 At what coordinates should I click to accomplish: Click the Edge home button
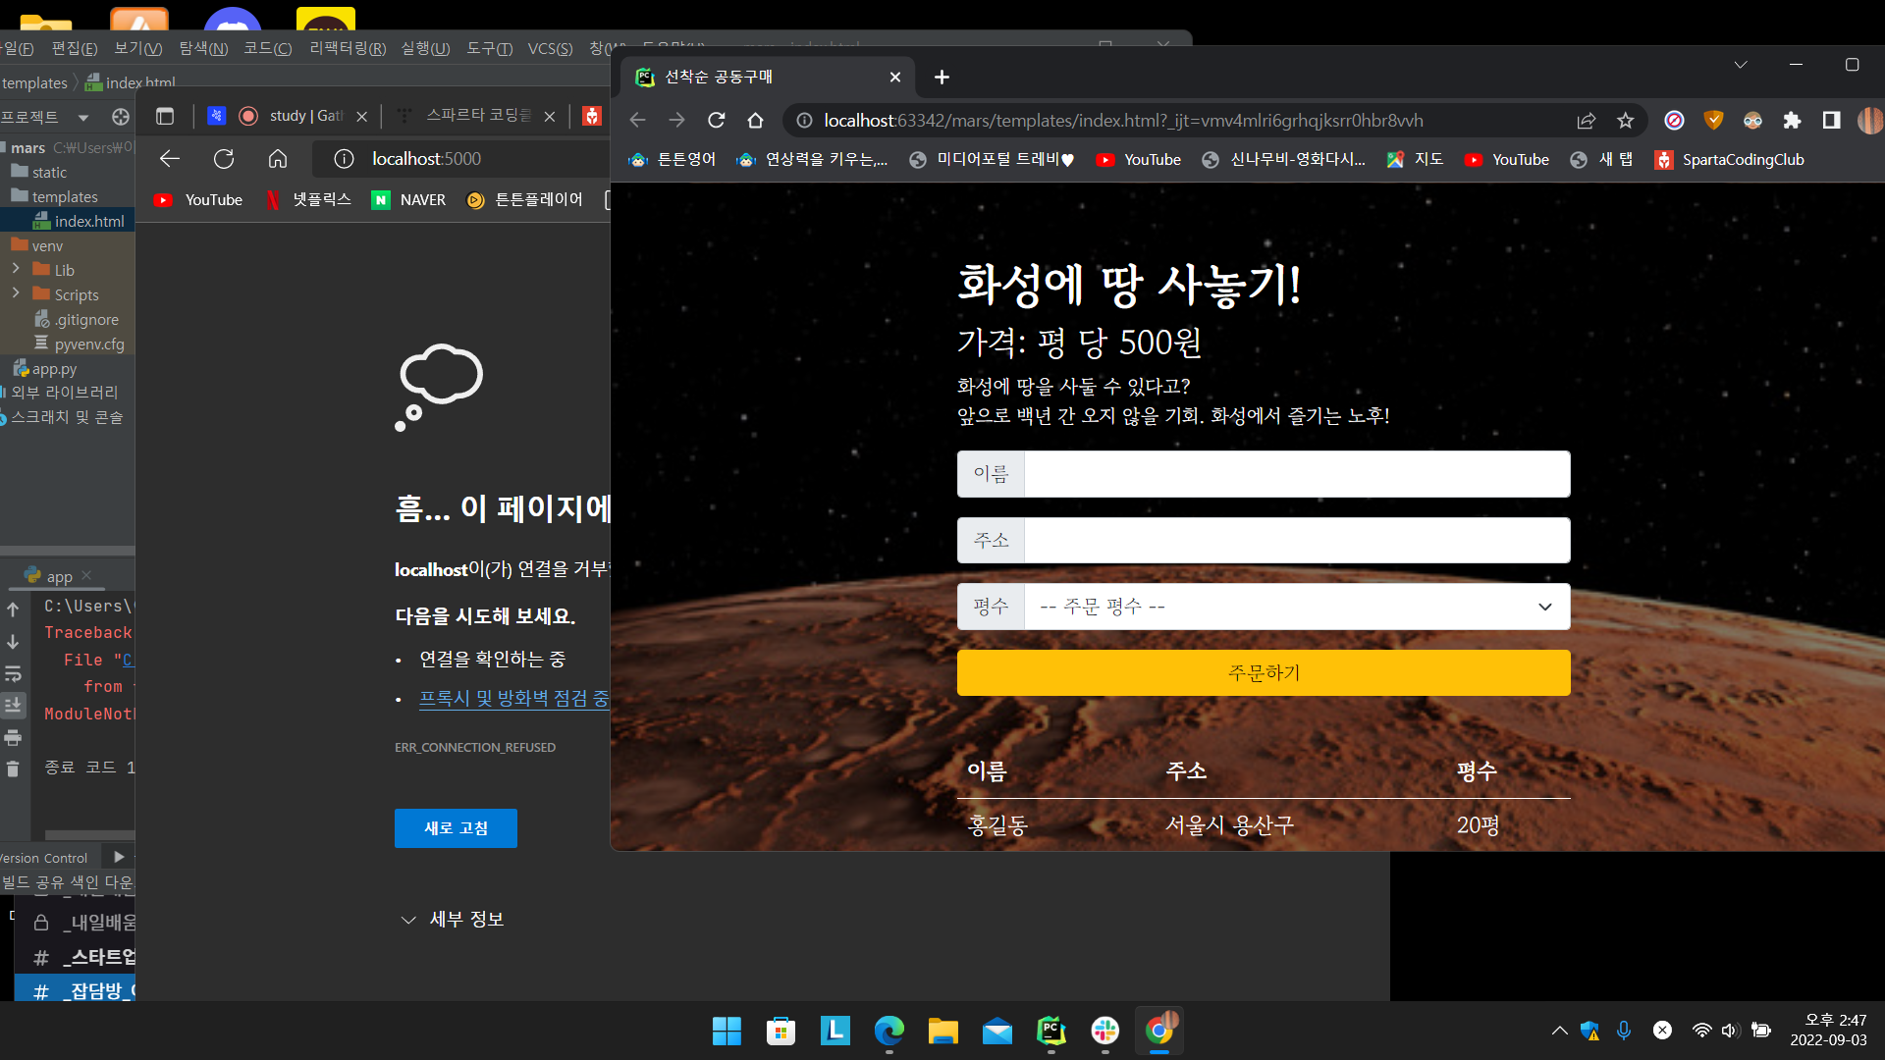pos(278,159)
